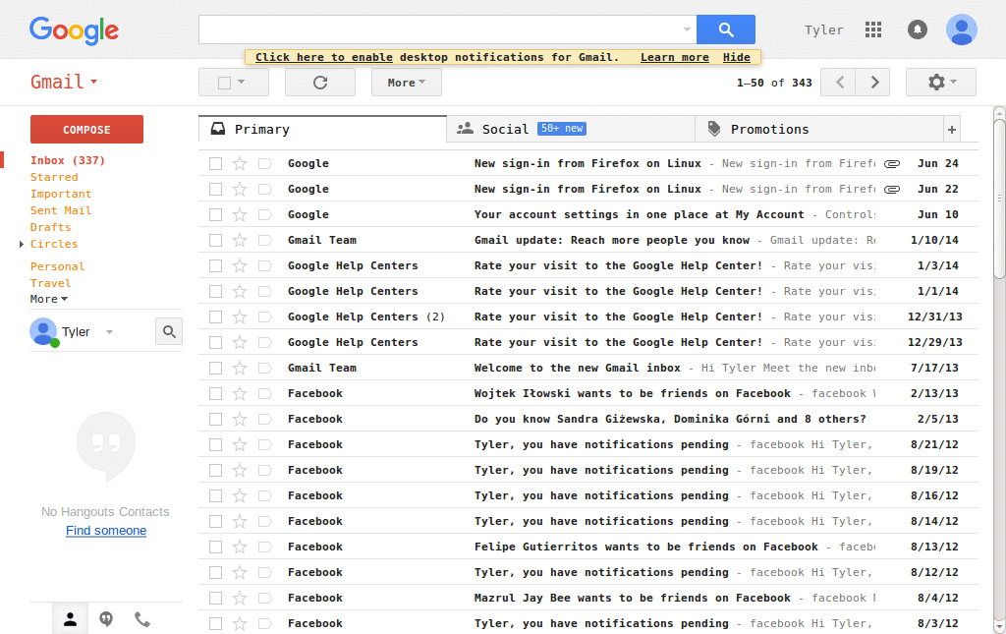This screenshot has height=634, width=1006.
Task: Click Find someone link
Action: pyautogui.click(x=106, y=531)
